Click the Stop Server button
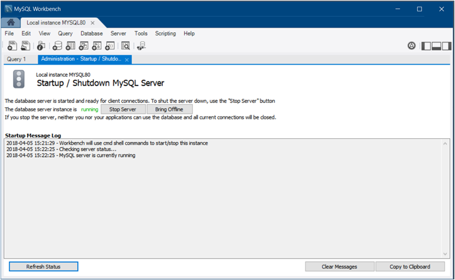The image size is (455, 280). (123, 109)
